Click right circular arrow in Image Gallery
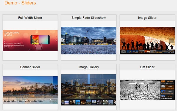The width and height of the screenshot is (177, 111). 114,87
